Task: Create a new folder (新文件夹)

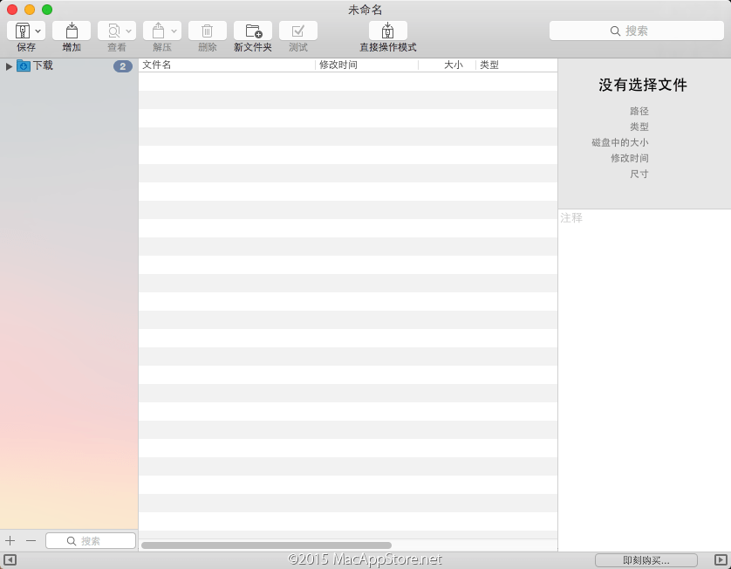Action: tap(253, 31)
